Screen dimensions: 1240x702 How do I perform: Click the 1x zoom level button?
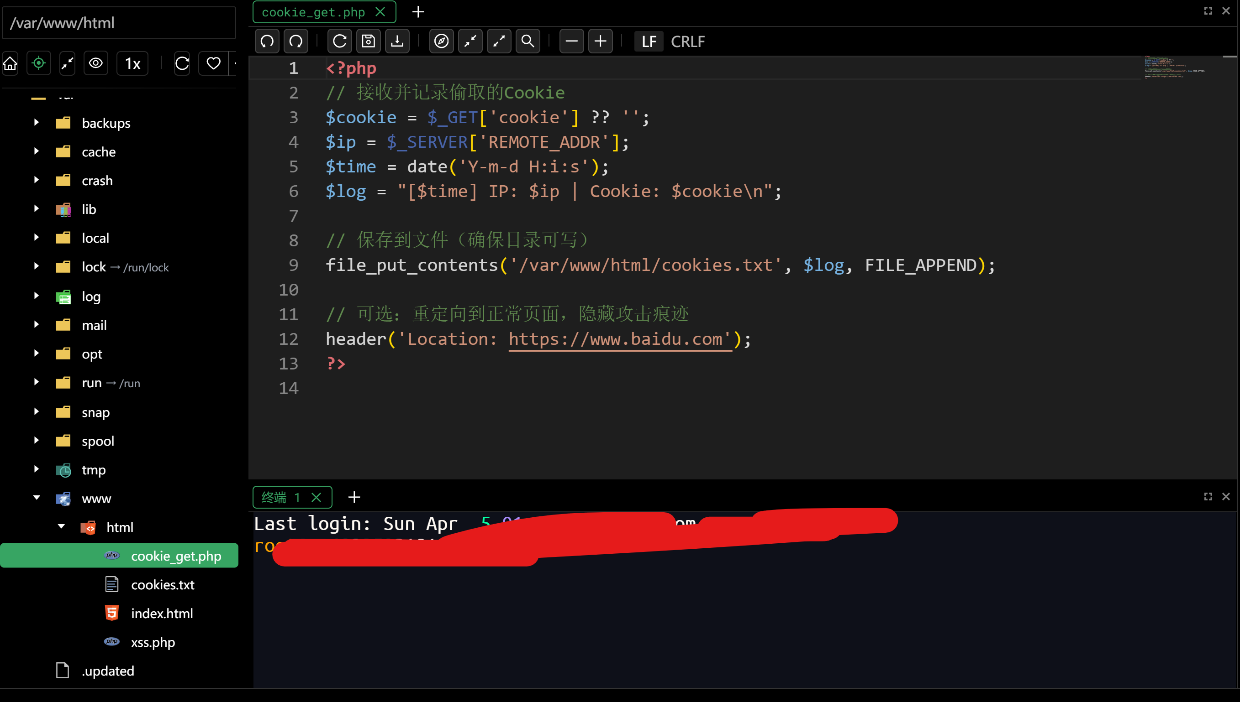[133, 63]
